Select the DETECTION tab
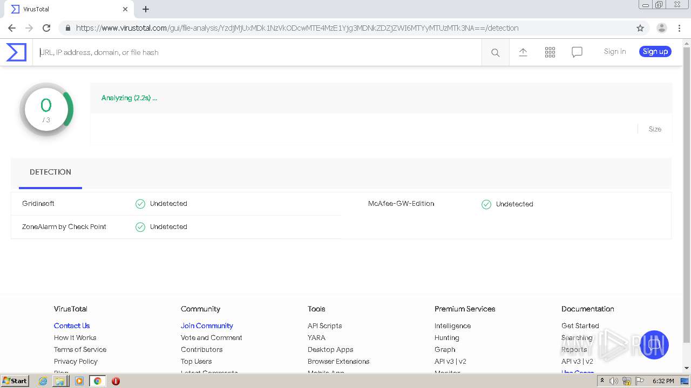This screenshot has width=691, height=388. (x=50, y=172)
